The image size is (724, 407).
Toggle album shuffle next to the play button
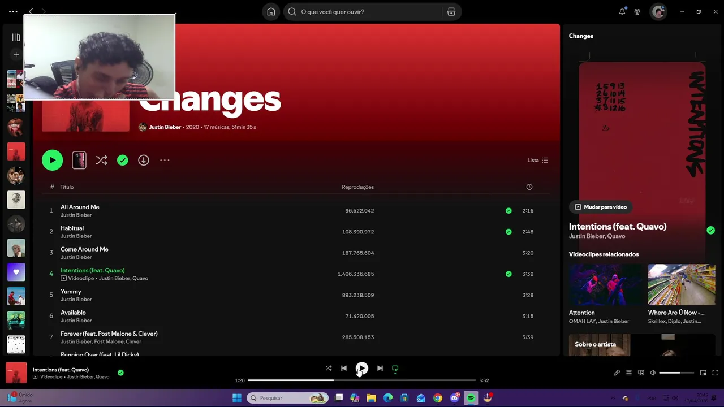(101, 160)
